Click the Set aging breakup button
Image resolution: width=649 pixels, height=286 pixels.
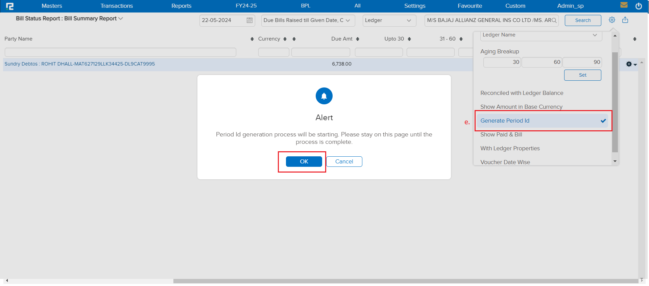[x=582, y=75]
